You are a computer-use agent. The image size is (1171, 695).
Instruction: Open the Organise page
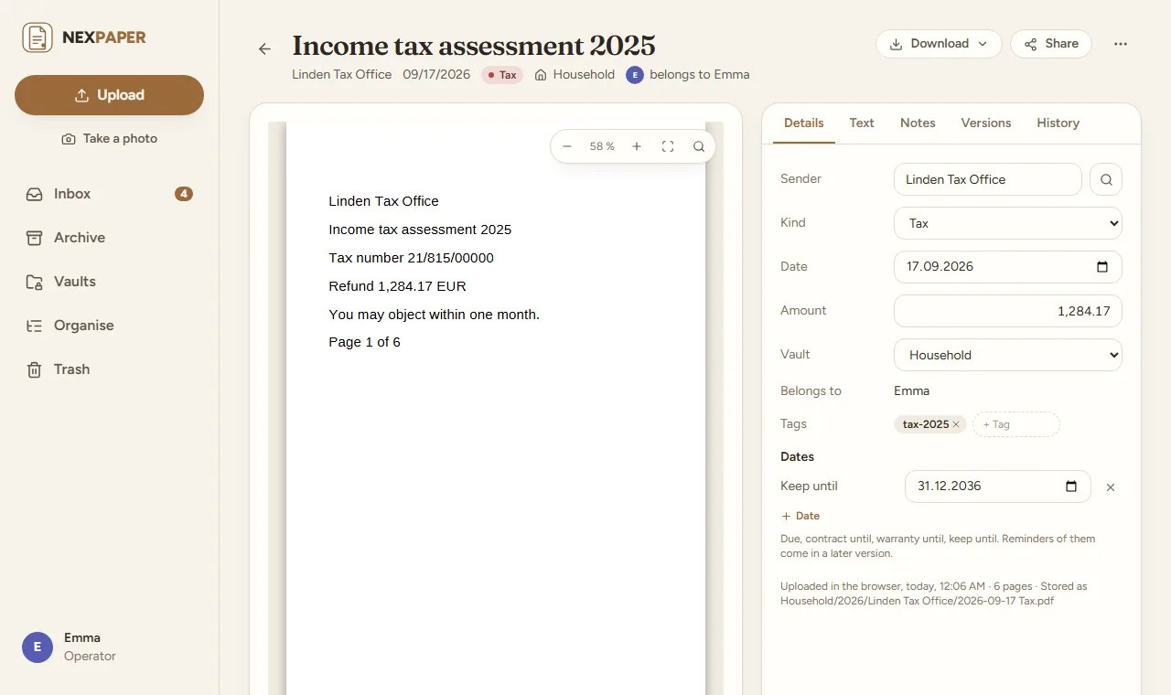(x=109, y=326)
